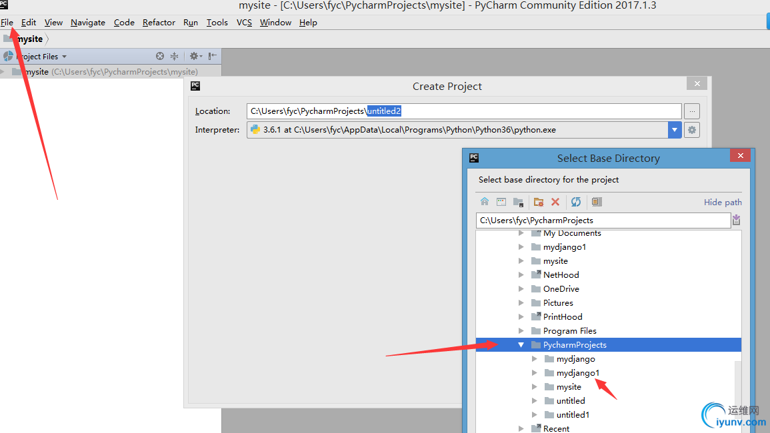
Task: Open the VCS menu
Action: point(244,23)
